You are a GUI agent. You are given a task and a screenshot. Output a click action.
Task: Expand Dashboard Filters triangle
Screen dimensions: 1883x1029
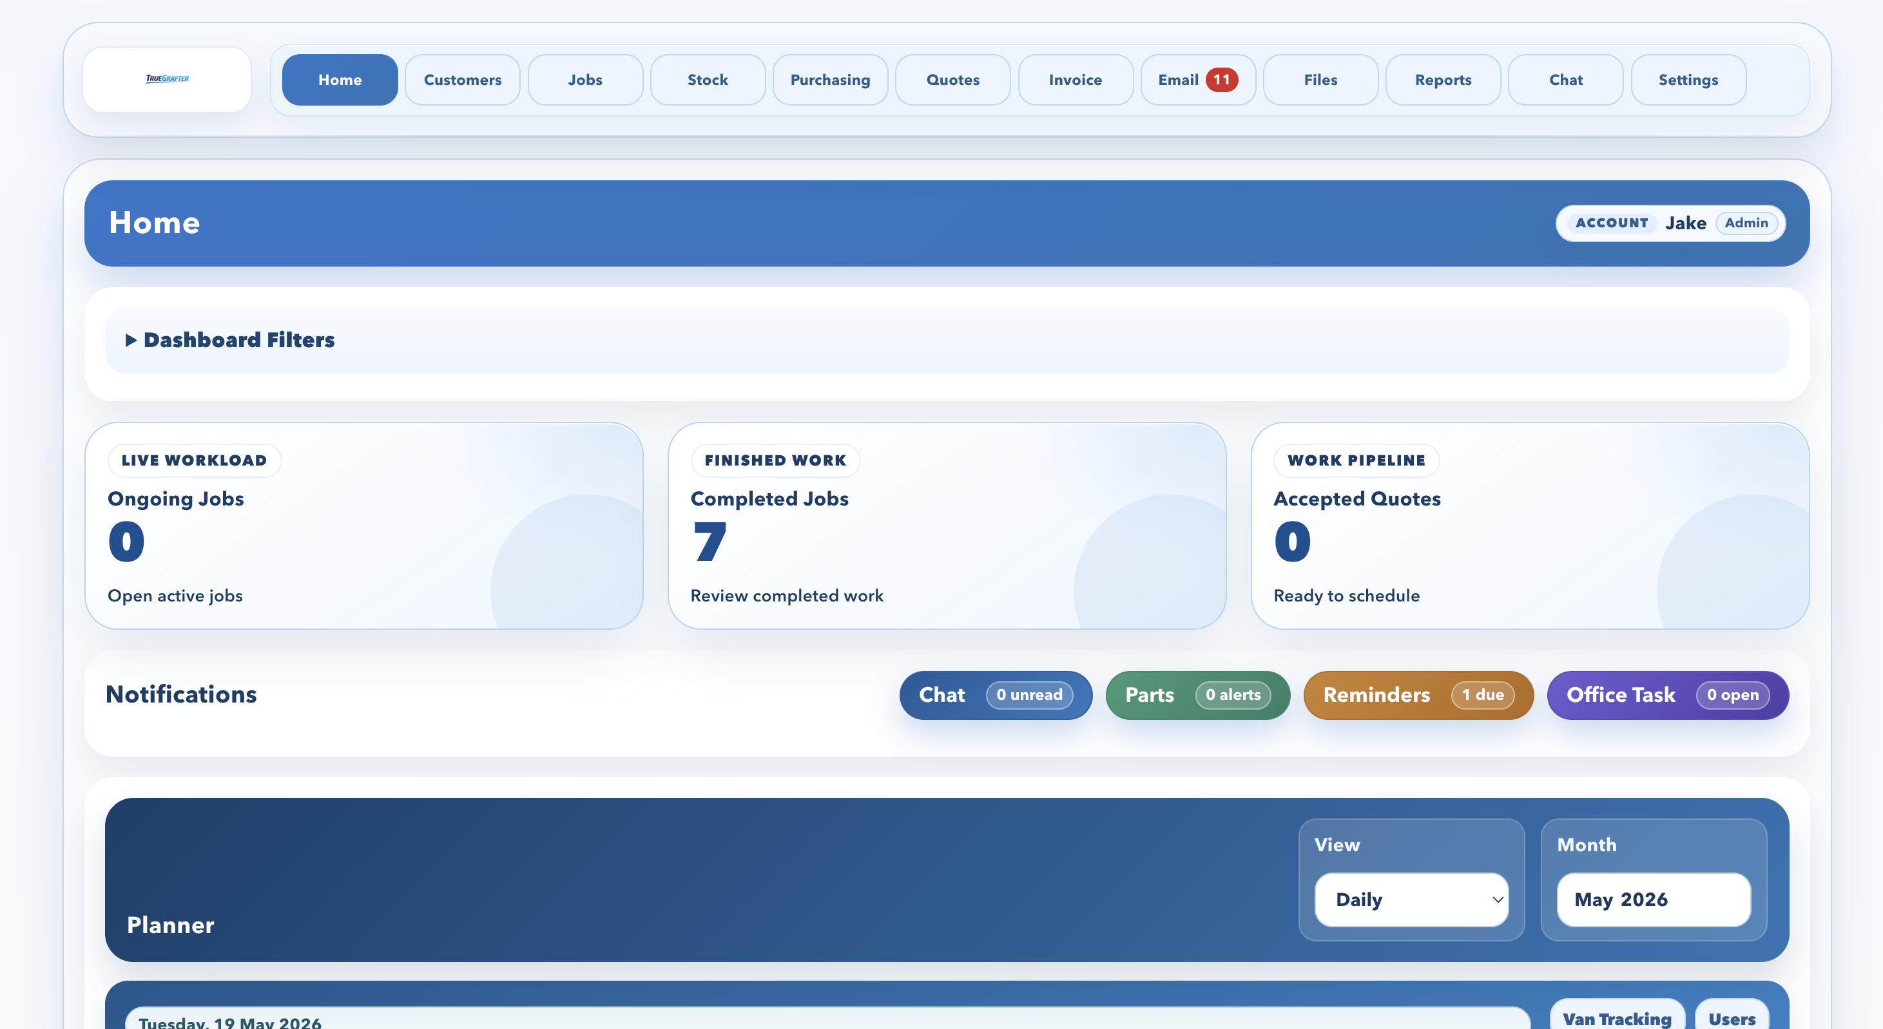click(131, 341)
